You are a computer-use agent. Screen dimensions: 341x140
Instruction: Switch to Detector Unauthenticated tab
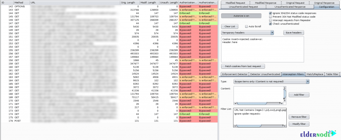265,74
